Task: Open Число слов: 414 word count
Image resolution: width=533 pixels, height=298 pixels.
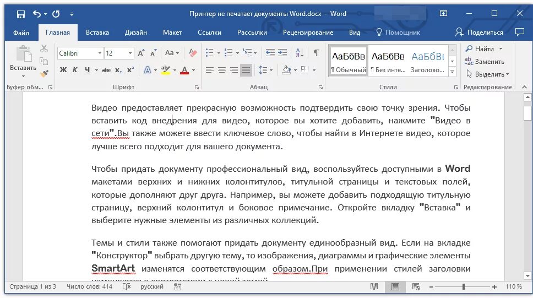Action: (89, 287)
